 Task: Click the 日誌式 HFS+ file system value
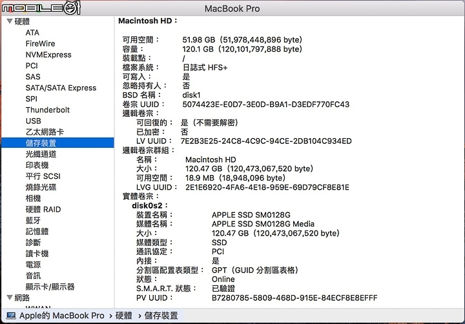click(205, 68)
